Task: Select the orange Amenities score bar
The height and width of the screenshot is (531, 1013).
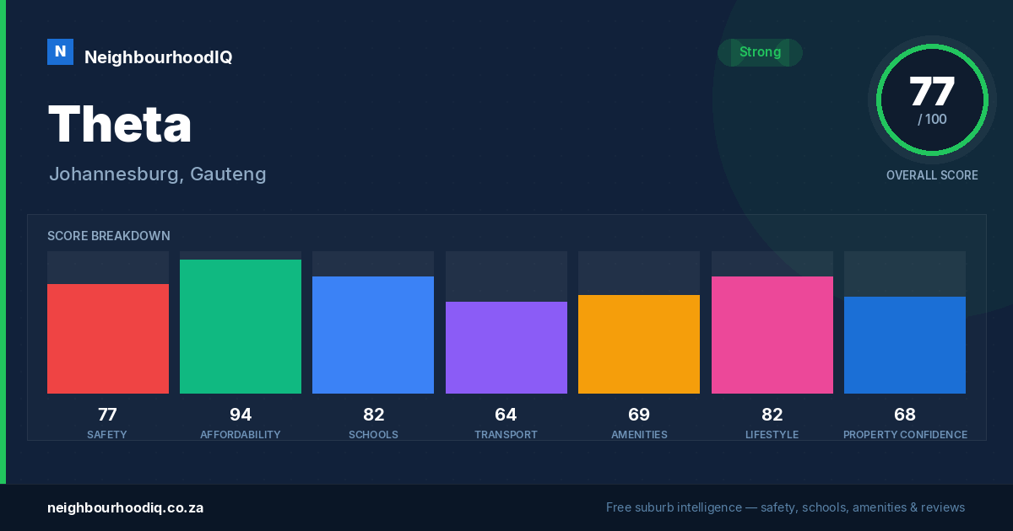Action: (639, 344)
